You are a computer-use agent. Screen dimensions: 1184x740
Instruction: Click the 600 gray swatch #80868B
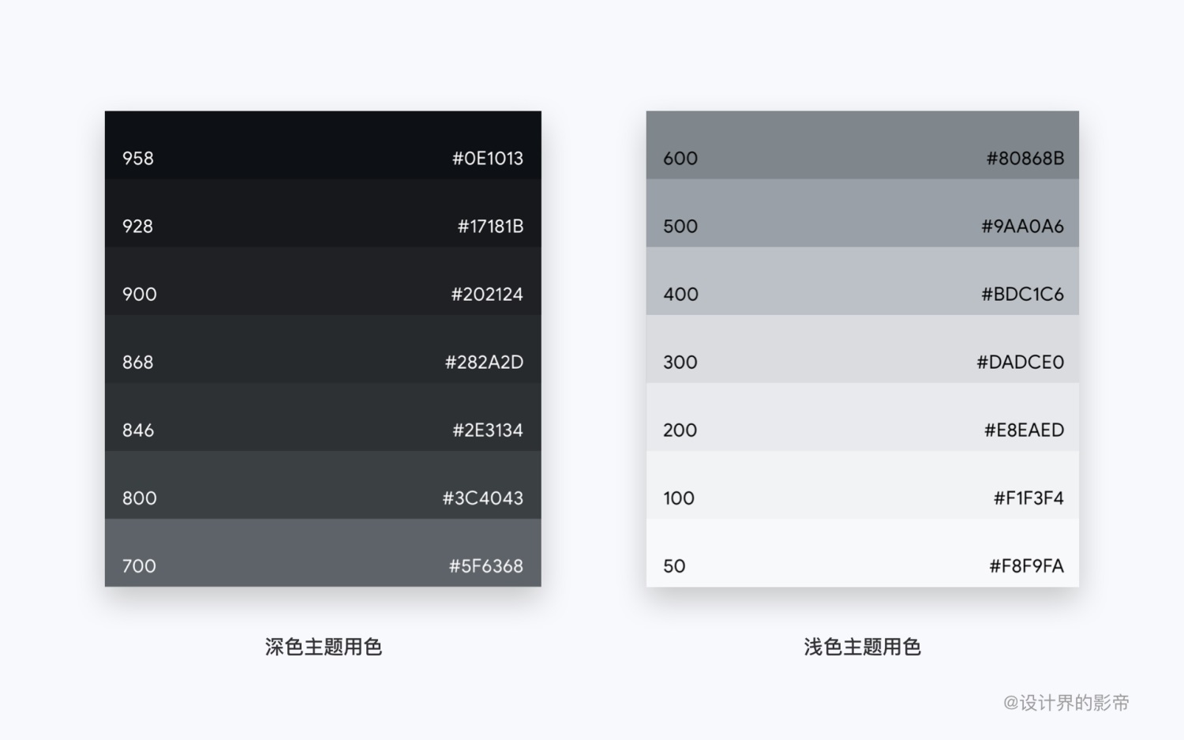[x=863, y=158]
